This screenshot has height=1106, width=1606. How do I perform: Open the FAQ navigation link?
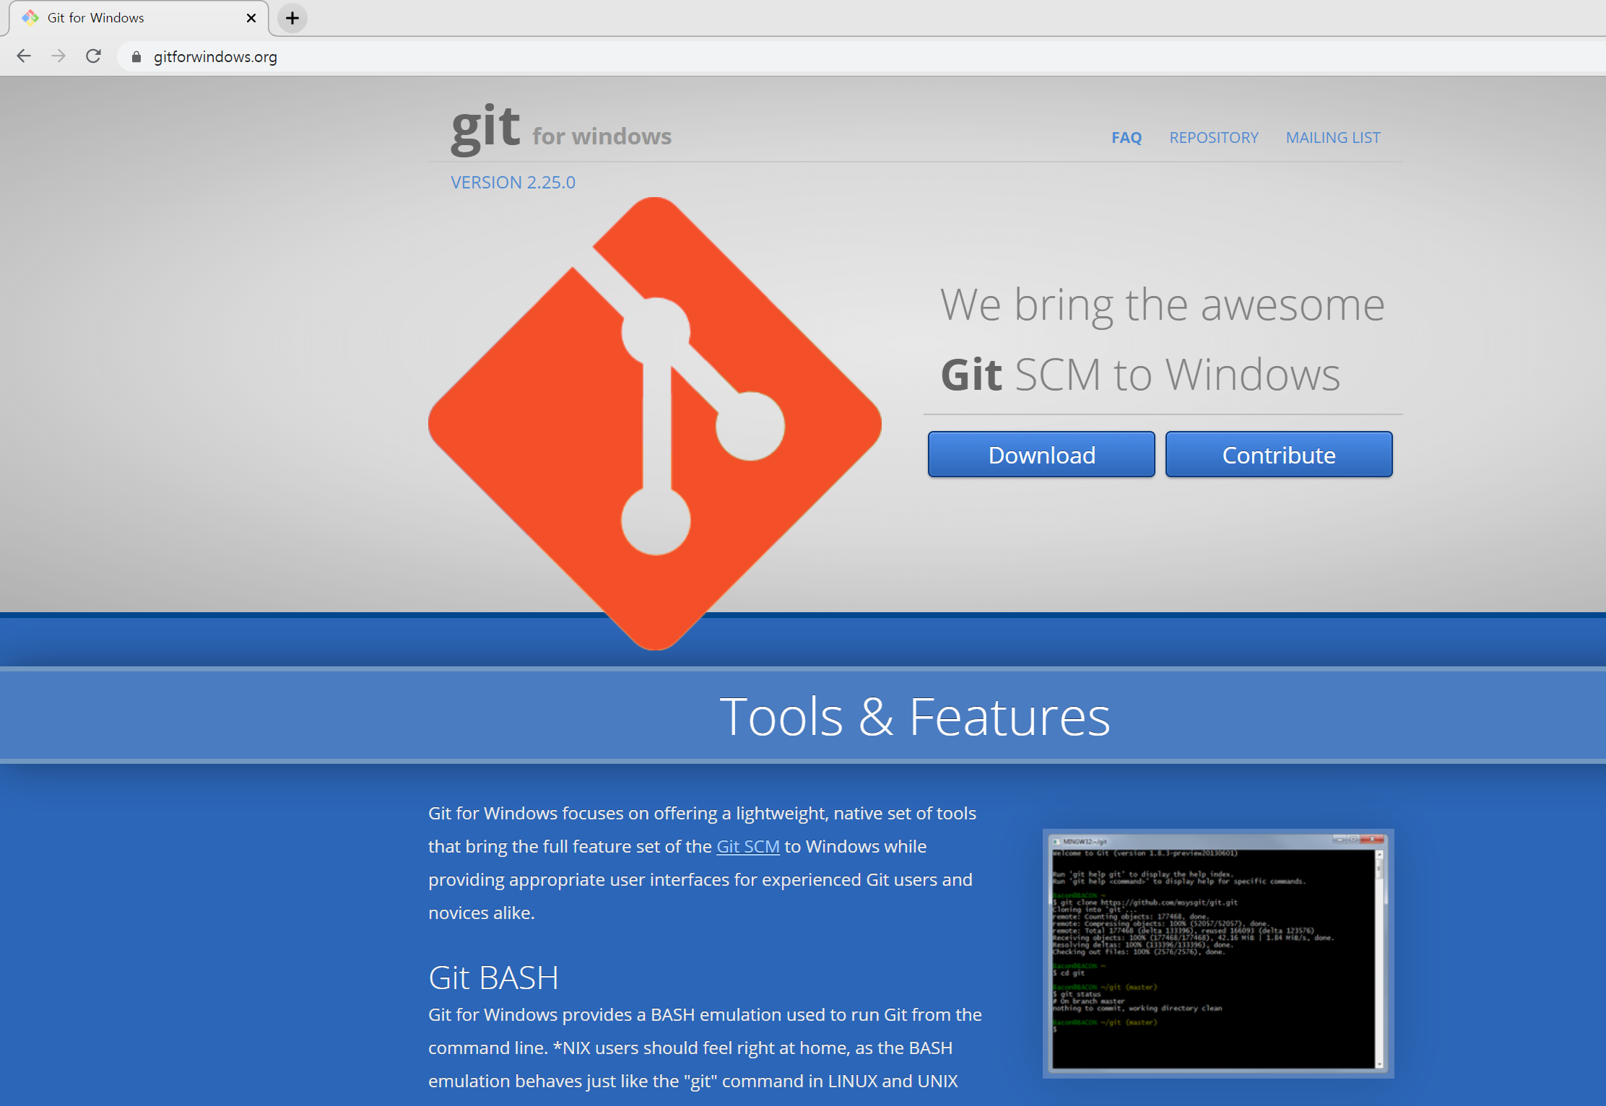point(1126,137)
